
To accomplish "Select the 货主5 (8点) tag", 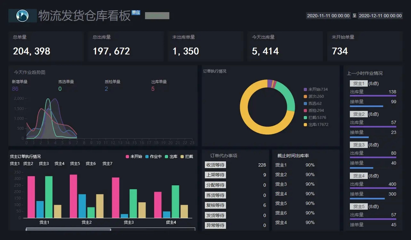I will pyautogui.click(x=359, y=206).
